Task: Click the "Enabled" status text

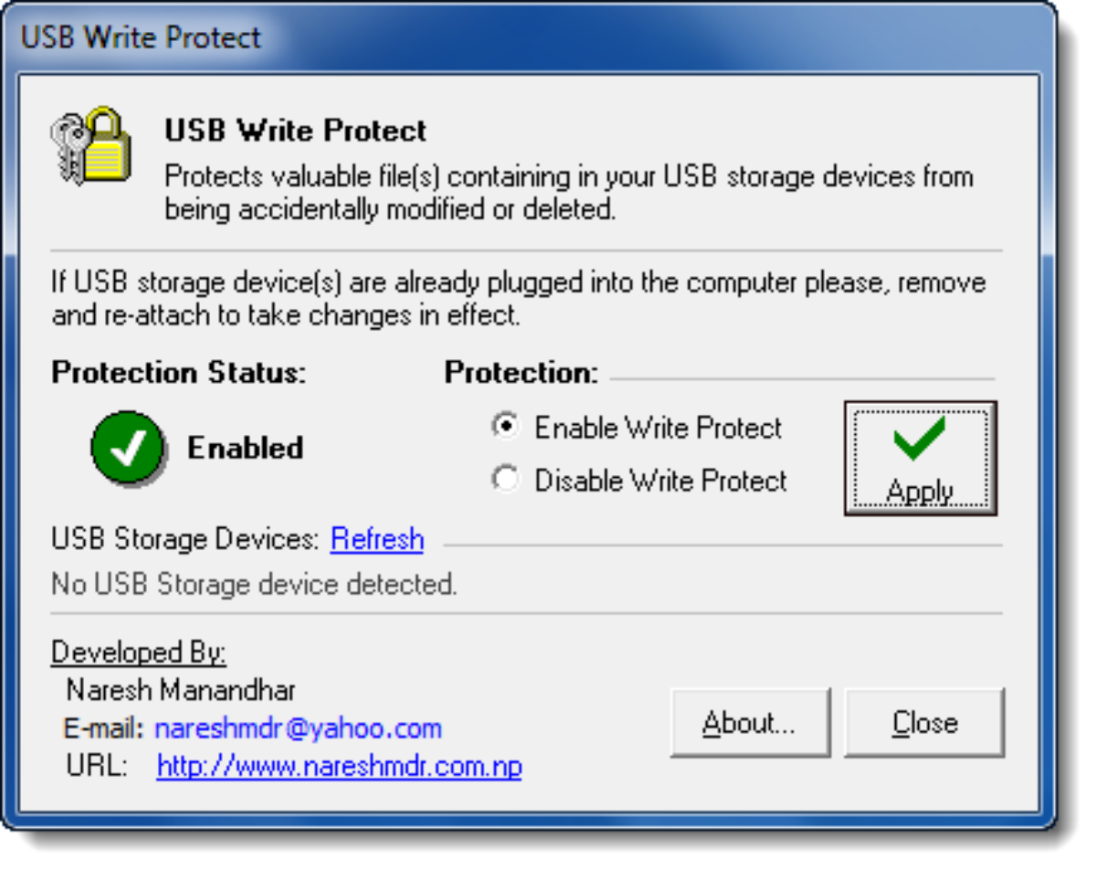Action: point(245,448)
